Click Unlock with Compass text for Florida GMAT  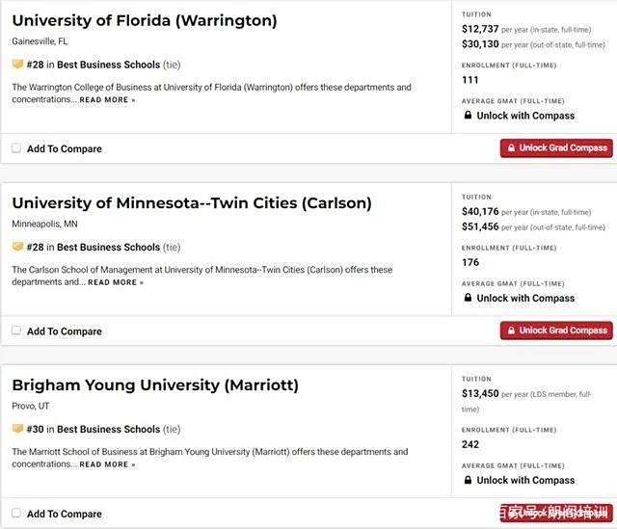[525, 116]
